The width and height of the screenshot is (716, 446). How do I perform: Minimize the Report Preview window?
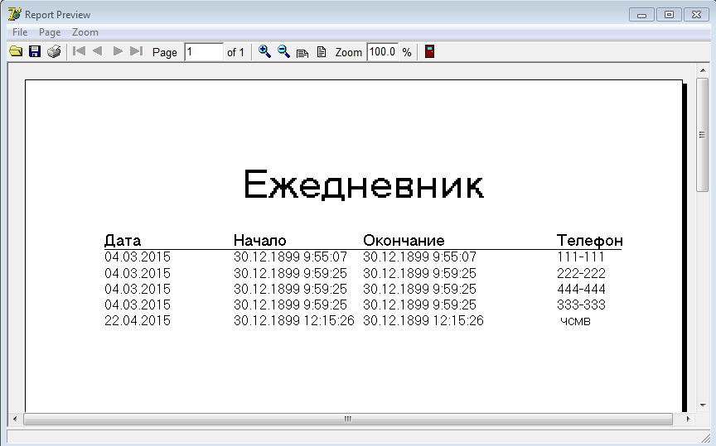coord(641,15)
